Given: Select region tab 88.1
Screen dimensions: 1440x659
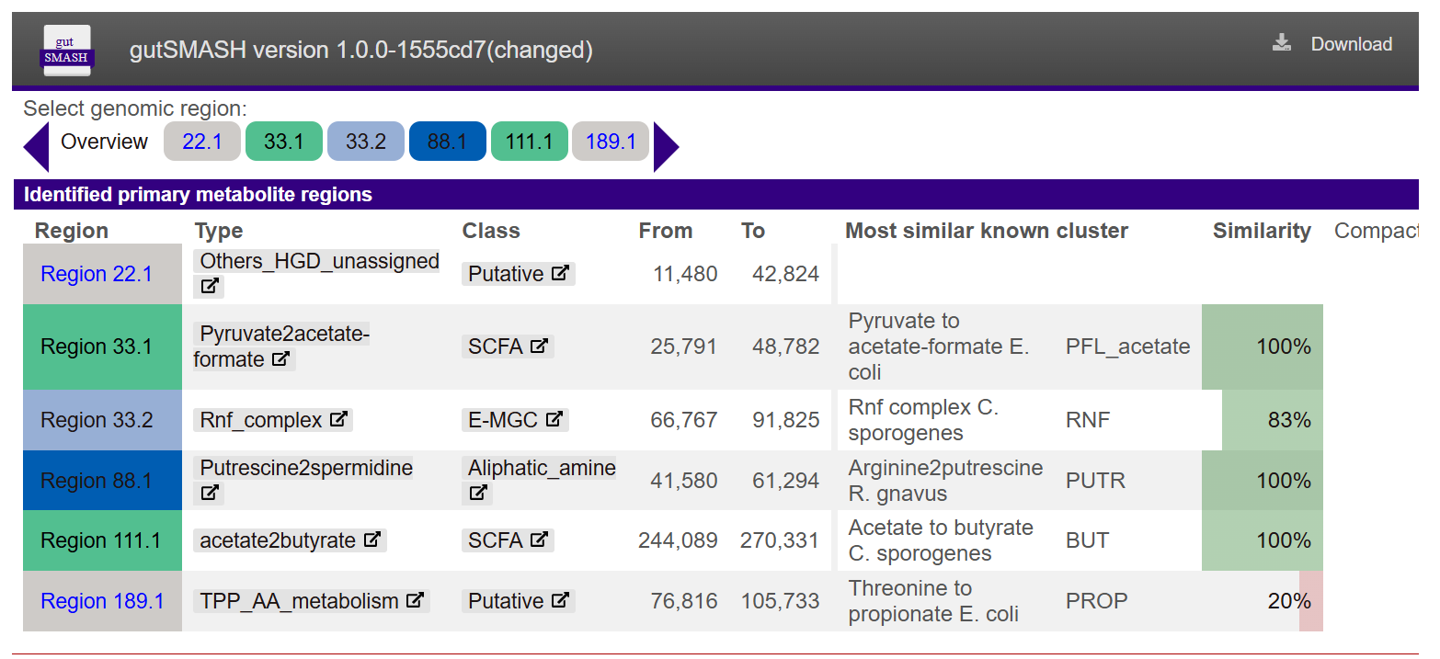Looking at the screenshot, I should pyautogui.click(x=448, y=142).
